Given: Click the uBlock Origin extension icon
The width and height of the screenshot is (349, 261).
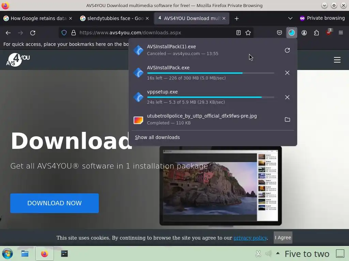Looking at the screenshot, I should tap(329, 32).
